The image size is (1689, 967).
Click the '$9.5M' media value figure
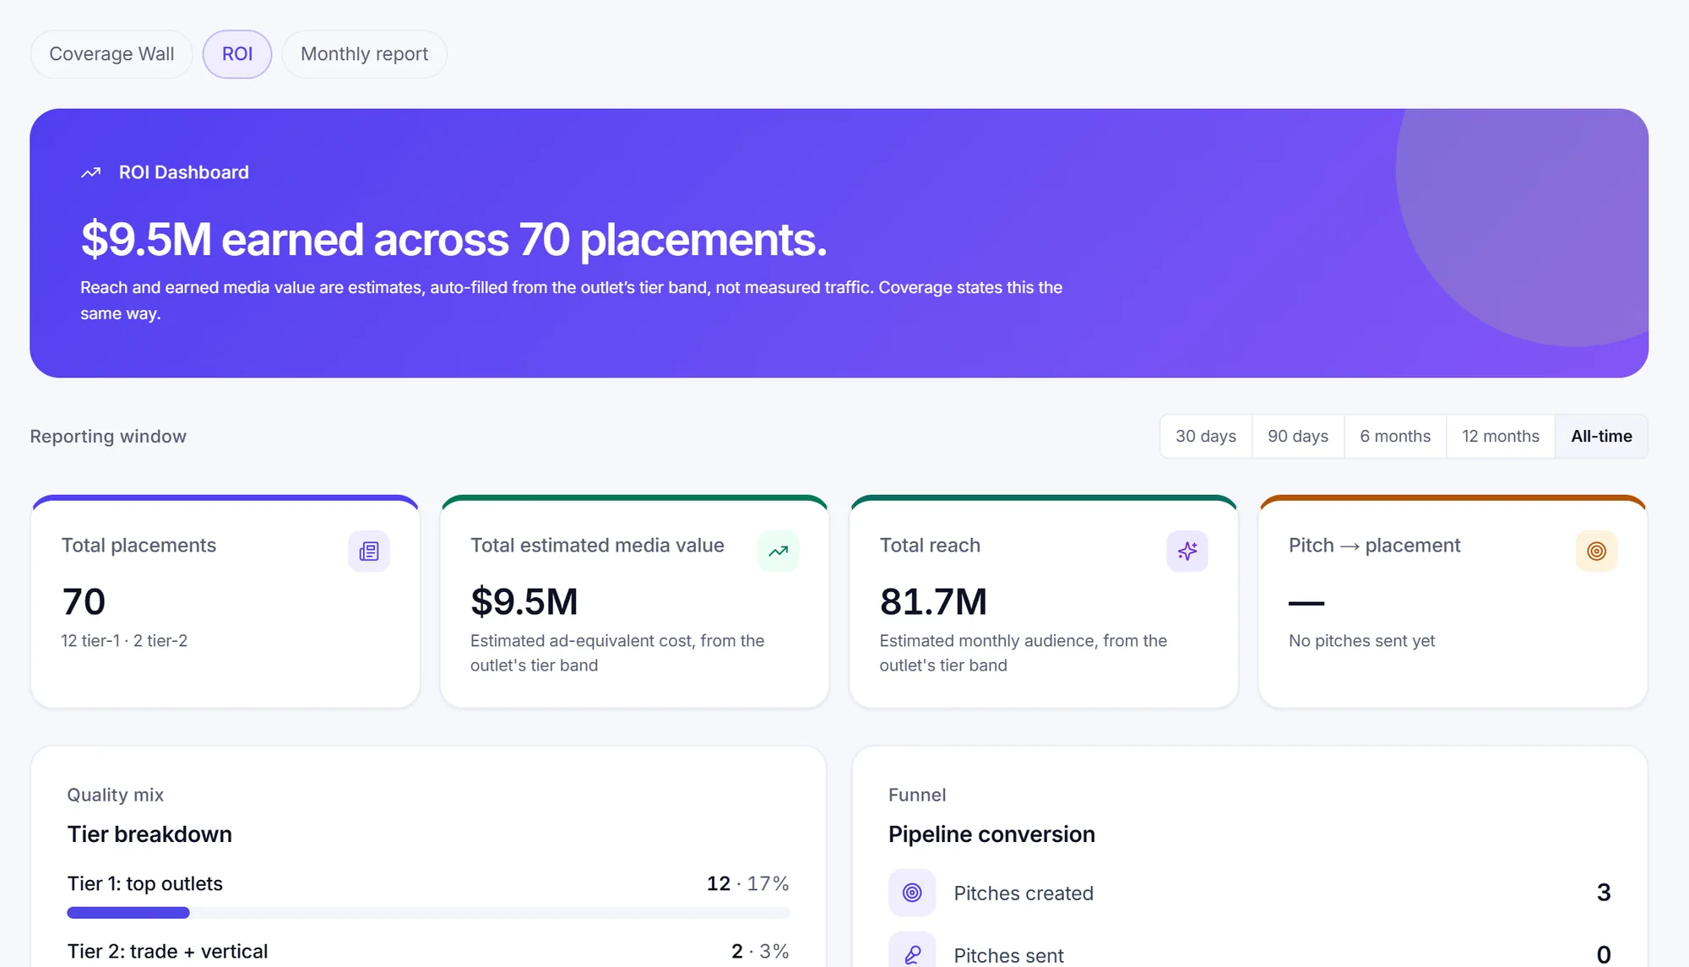524,601
